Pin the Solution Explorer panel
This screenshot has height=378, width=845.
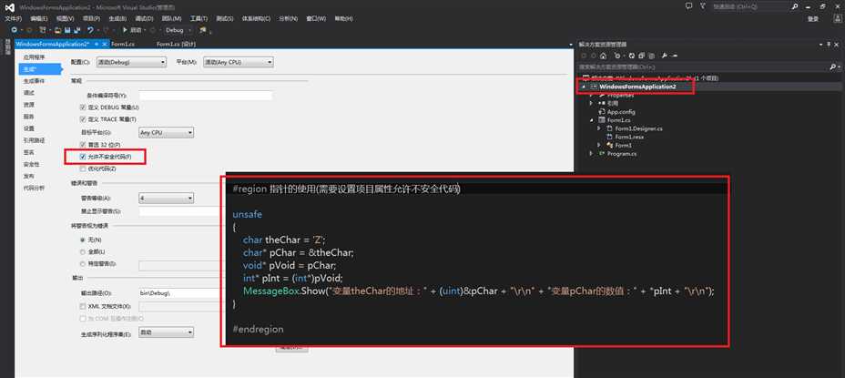tap(829, 45)
